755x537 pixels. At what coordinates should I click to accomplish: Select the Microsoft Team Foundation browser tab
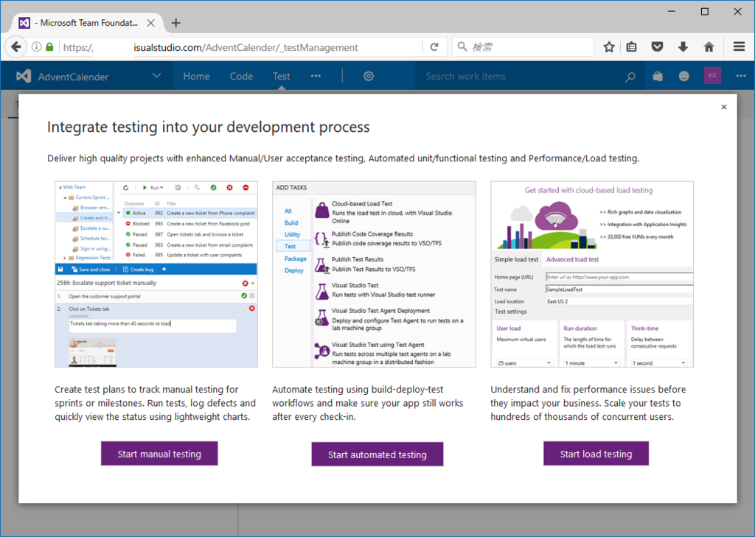click(x=87, y=23)
